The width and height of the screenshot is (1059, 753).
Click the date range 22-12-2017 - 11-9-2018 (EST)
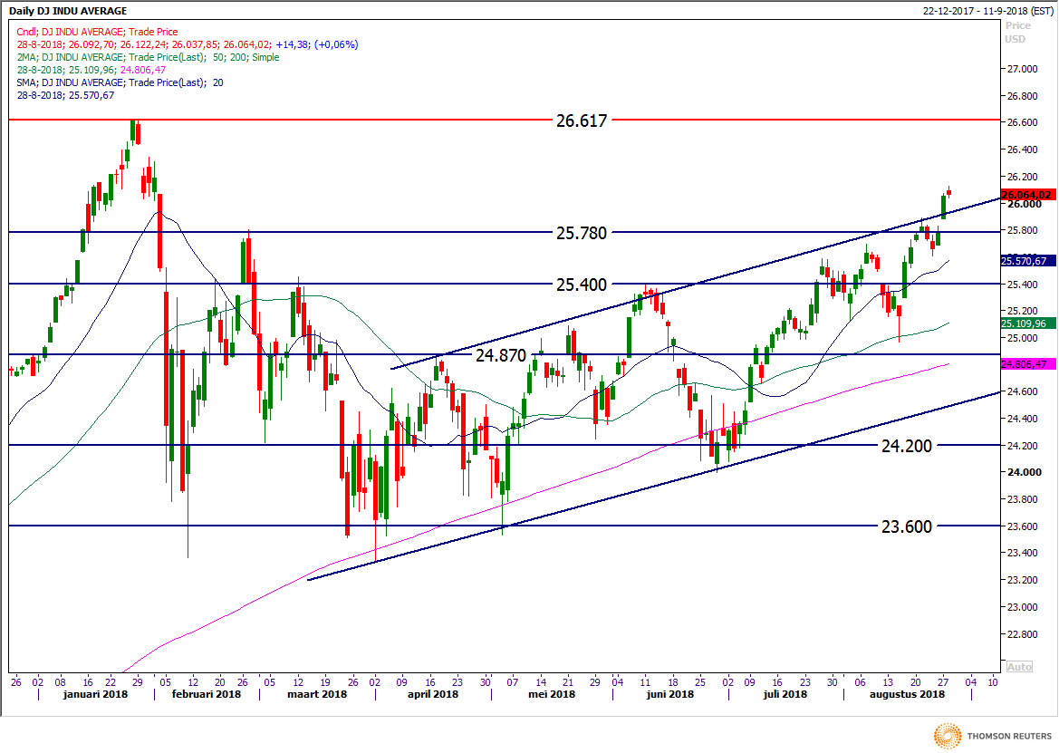(988, 11)
